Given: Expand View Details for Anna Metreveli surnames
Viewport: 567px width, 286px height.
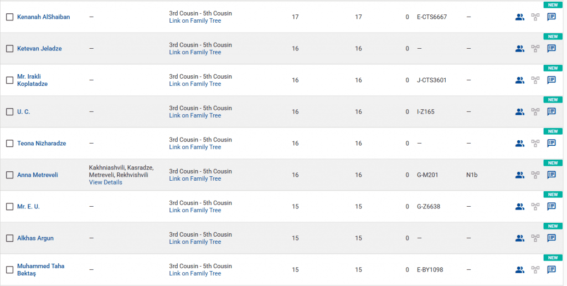Looking at the screenshot, I should pyautogui.click(x=105, y=182).
